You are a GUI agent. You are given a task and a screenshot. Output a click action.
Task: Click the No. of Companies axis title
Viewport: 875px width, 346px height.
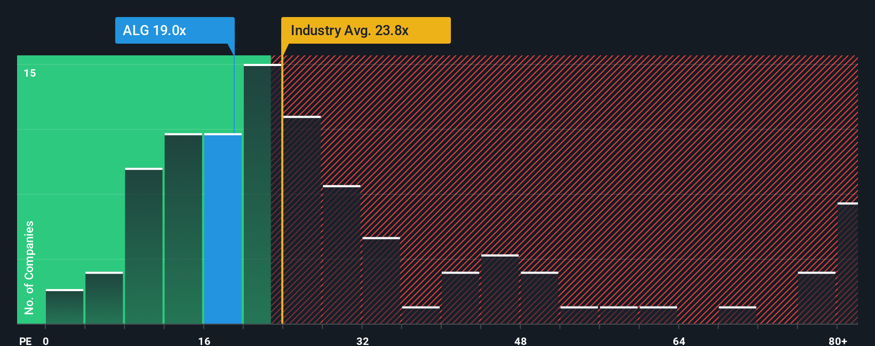click(x=29, y=267)
